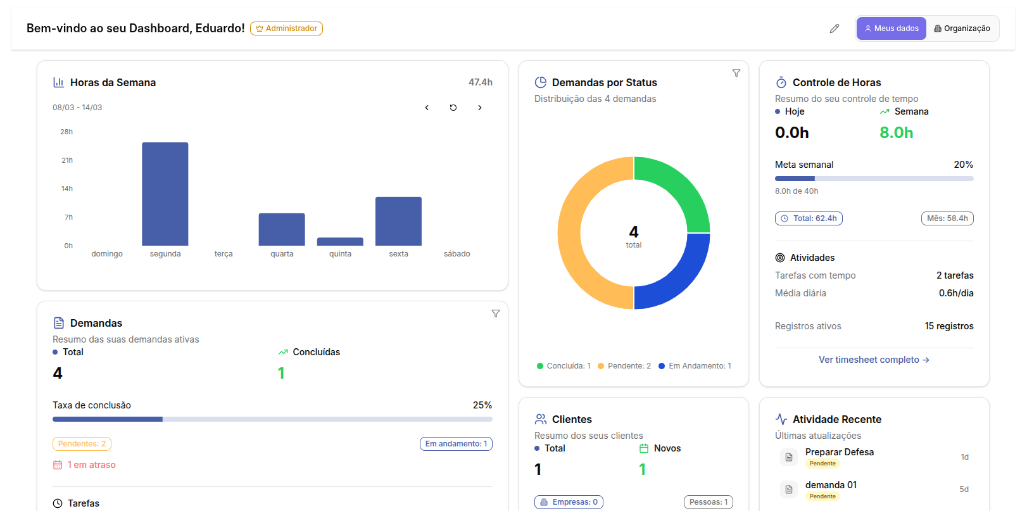Click the Clientes people icon
The image size is (1027, 511).
(x=541, y=419)
